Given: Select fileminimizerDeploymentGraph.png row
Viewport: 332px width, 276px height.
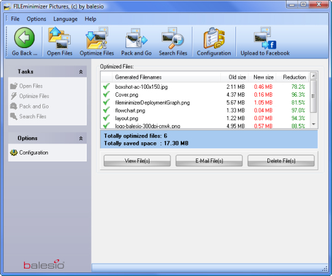Looking at the screenshot, I should pos(205,102).
